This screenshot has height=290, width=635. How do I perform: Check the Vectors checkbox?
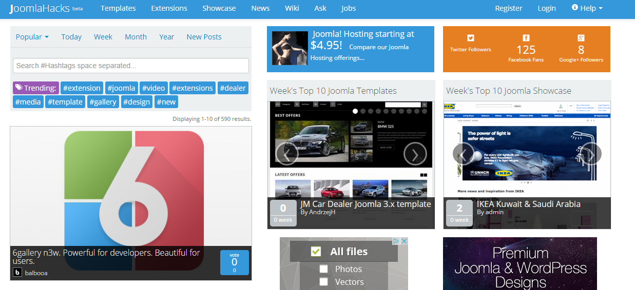tap(323, 282)
